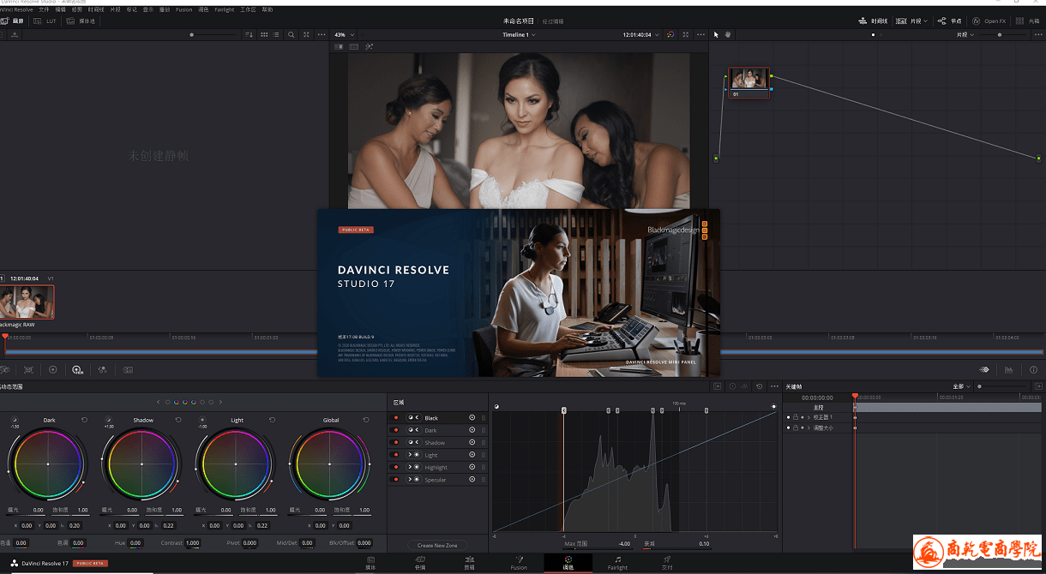Select the arrow pointer tool in node editor
Screen dimensions: 1046x574
point(717,34)
